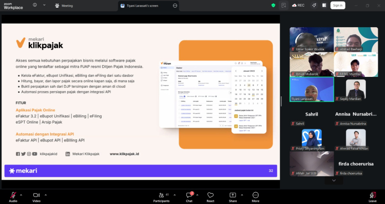Click the 'Mekari Klikpajak' LinkedIn text

pyautogui.click(x=86, y=154)
